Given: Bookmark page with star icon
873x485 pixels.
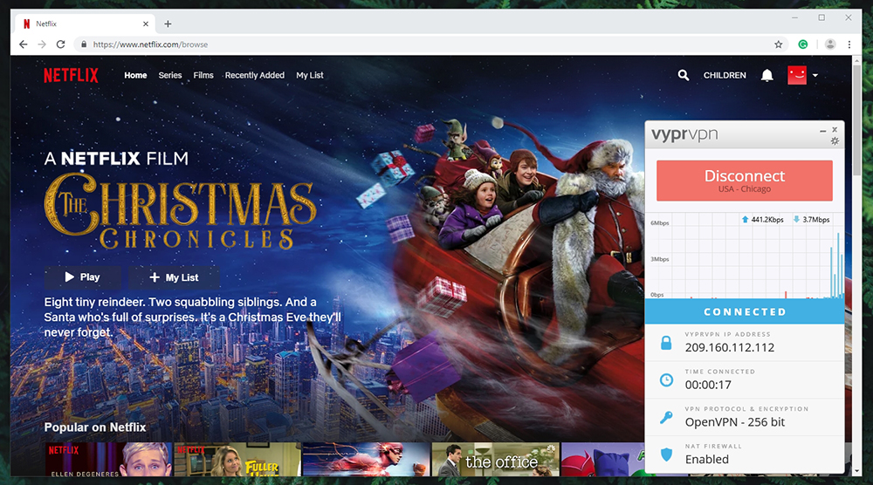Looking at the screenshot, I should tap(779, 44).
